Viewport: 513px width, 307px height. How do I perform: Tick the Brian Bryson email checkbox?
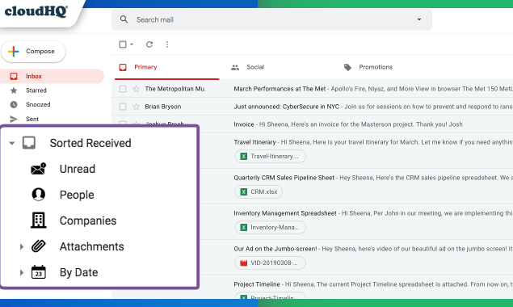click(123, 107)
